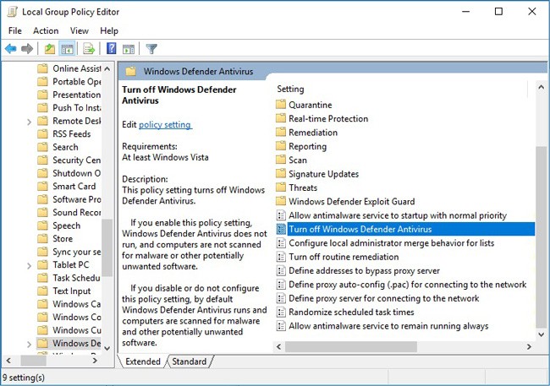
Task: Open Help via the question mark icon
Action: pyautogui.click(x=111, y=48)
